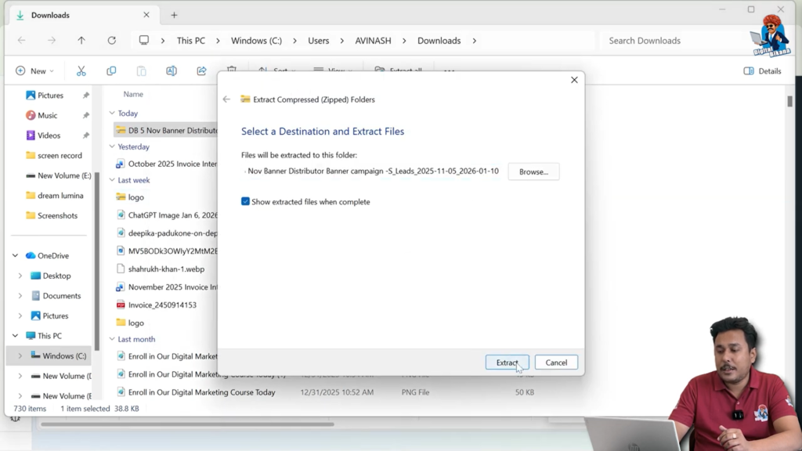The width and height of the screenshot is (802, 451).
Task: Open the New menu in the toolbar
Action: pos(34,70)
